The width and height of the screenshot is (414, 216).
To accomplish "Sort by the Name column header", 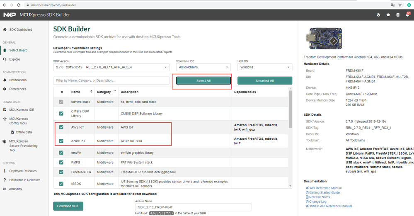I will pyautogui.click(x=82, y=92).
